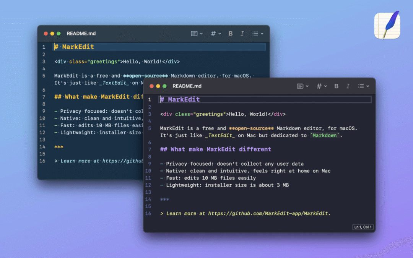
Task: Close the back README.md window
Action: coord(46,33)
